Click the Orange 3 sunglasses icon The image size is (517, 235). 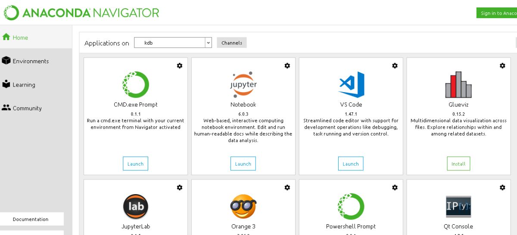(243, 207)
